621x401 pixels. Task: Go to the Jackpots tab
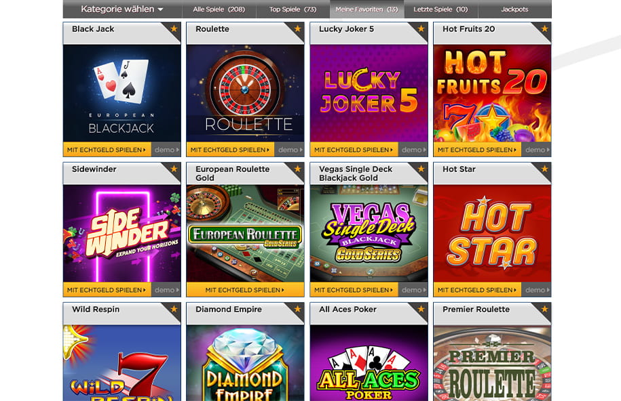[x=514, y=9]
